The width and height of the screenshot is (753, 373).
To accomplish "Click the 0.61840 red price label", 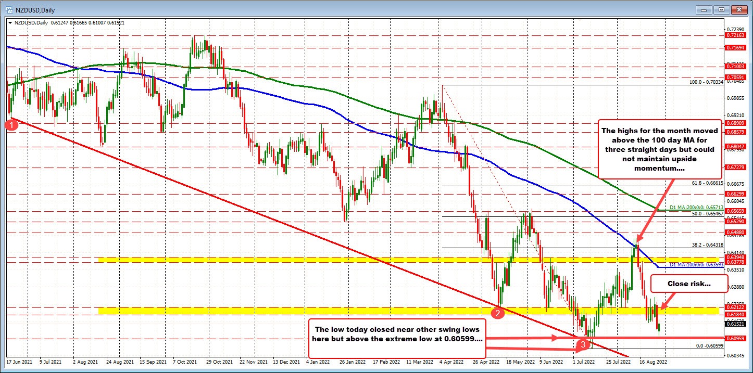I will (734, 315).
